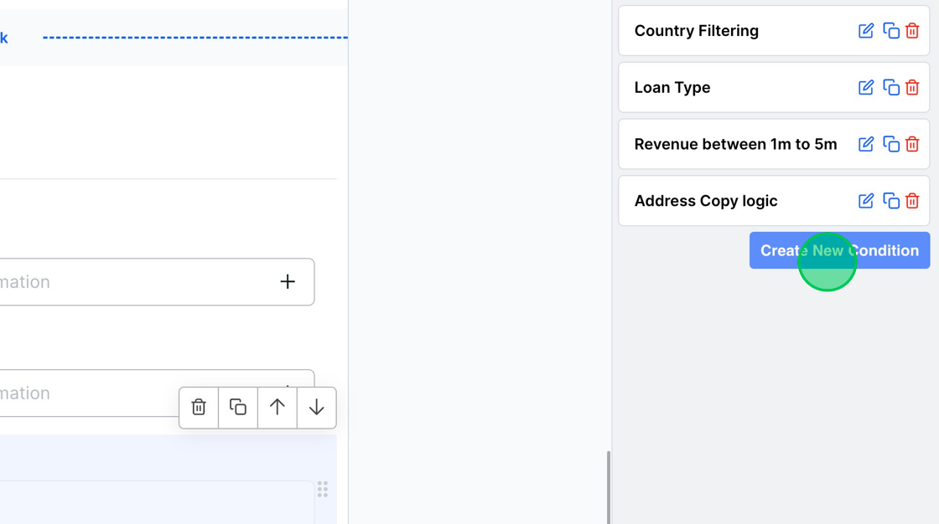Delete the Address Copy logic condition

pos(912,201)
